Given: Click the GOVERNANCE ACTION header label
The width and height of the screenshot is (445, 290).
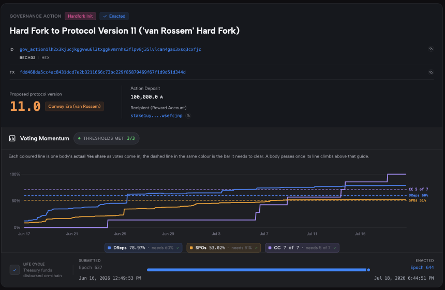Looking at the screenshot, I should pos(35,16).
